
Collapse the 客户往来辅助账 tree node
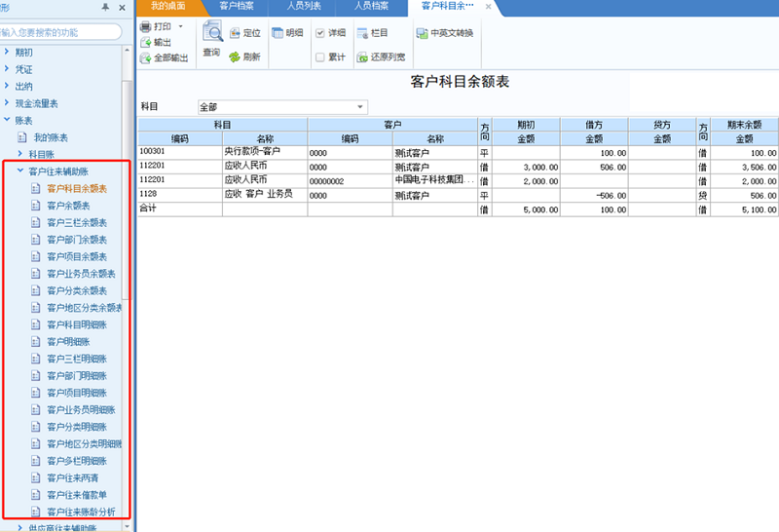tap(20, 171)
